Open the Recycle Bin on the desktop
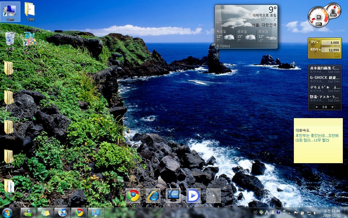The width and height of the screenshot is (348, 218). pyautogui.click(x=10, y=40)
